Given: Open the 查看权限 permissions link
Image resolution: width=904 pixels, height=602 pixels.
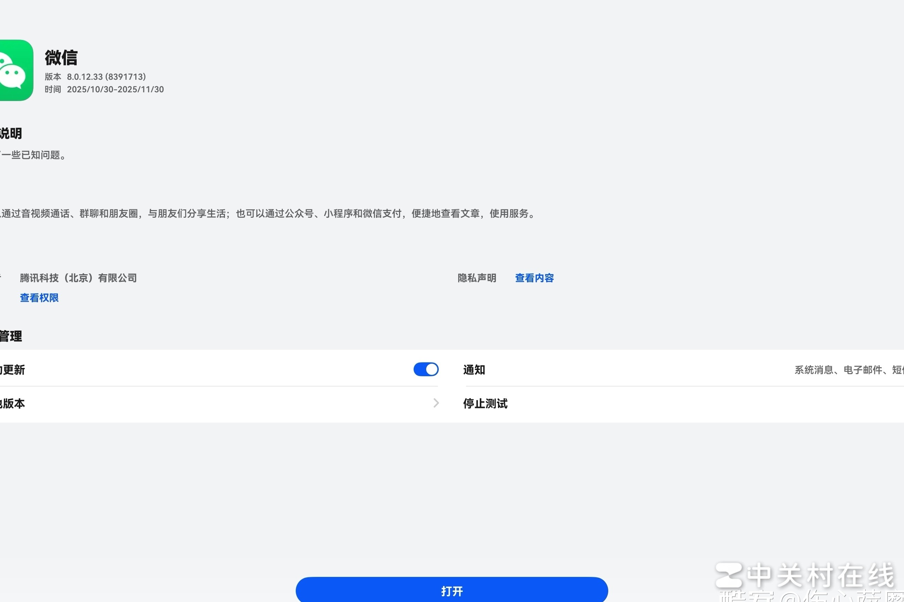Looking at the screenshot, I should [x=39, y=298].
